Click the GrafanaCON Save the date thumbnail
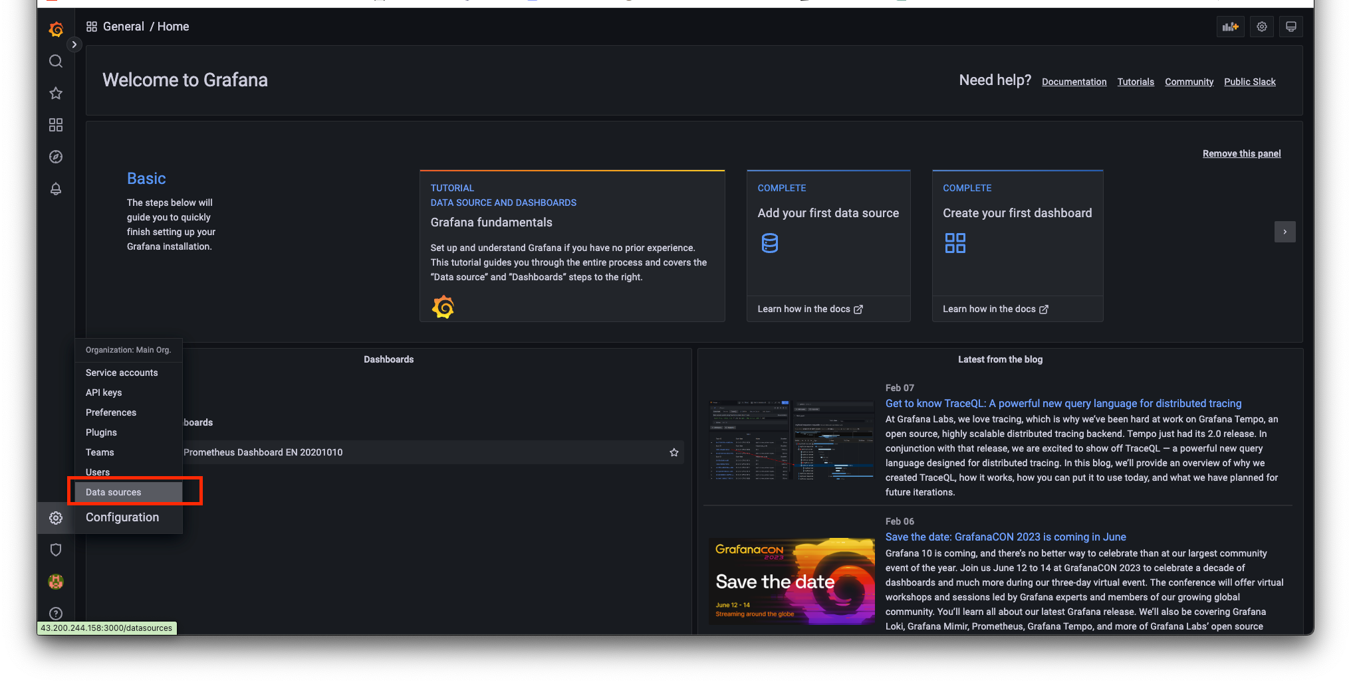Screen dimensions: 1351x684 point(791,581)
